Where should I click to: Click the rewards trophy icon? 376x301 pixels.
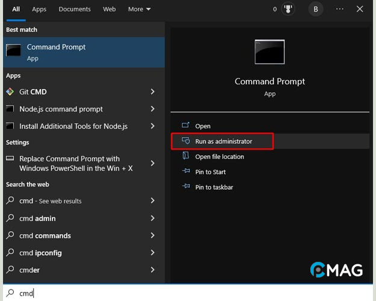pos(288,9)
